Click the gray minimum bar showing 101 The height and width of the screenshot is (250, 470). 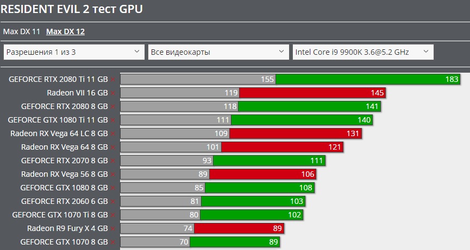pyautogui.click(x=171, y=147)
